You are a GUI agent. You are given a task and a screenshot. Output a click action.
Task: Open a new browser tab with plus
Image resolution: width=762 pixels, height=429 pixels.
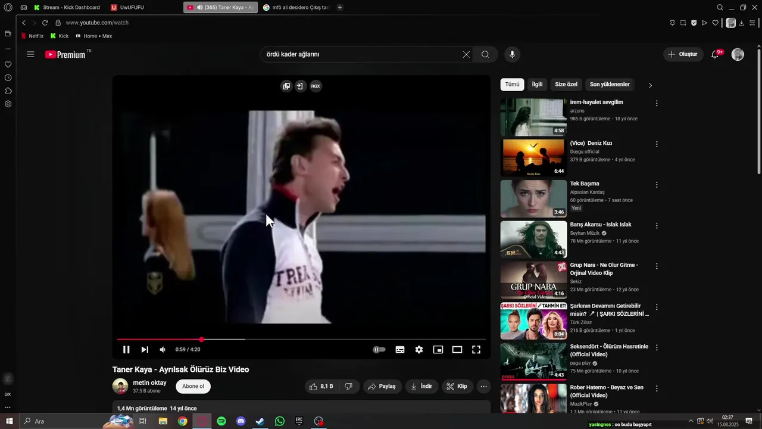point(340,7)
